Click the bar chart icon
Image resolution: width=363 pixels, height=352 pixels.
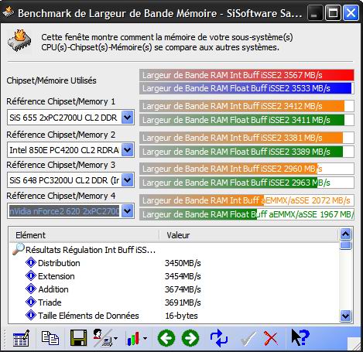[x=133, y=338]
